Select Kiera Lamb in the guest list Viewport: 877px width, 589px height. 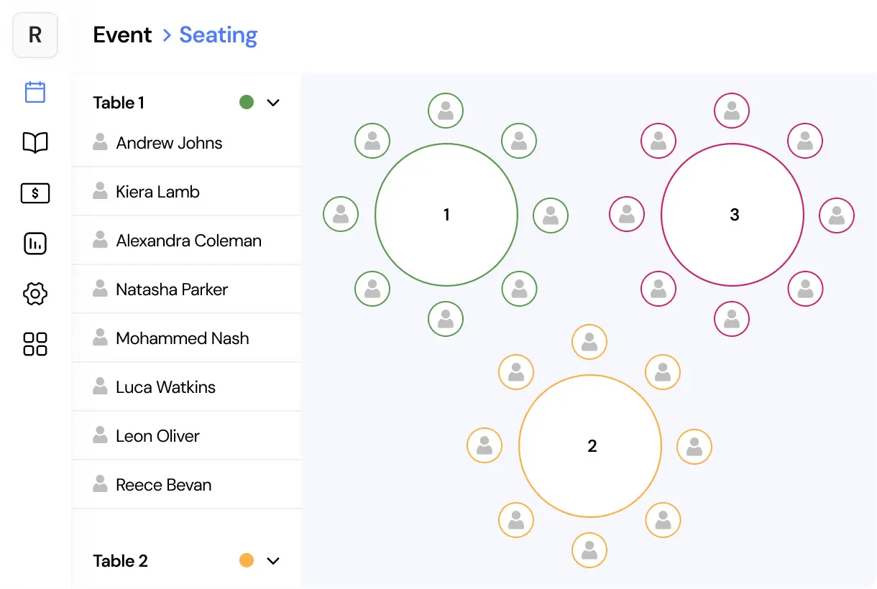(x=158, y=192)
